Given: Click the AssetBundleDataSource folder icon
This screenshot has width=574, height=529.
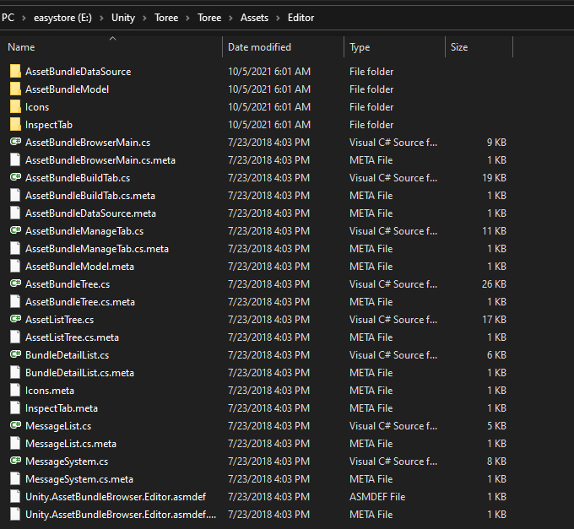Looking at the screenshot, I should coord(15,72).
